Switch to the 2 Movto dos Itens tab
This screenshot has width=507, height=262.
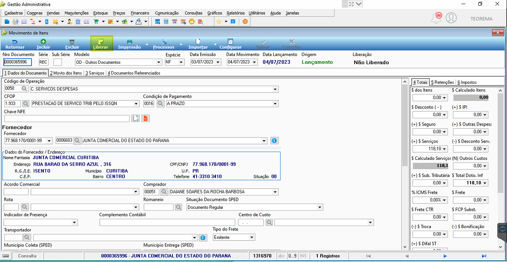[x=66, y=73]
